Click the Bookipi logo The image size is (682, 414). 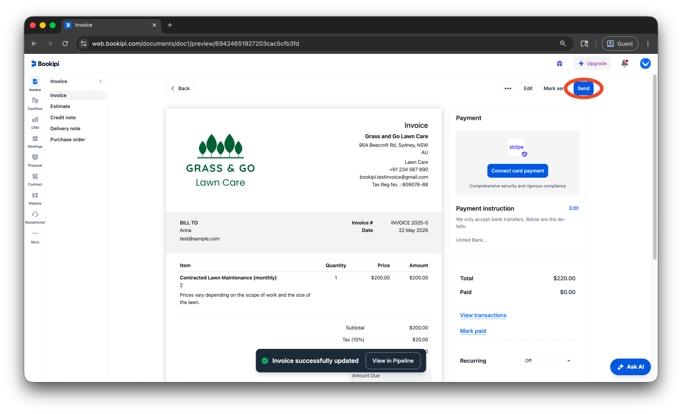tap(45, 63)
